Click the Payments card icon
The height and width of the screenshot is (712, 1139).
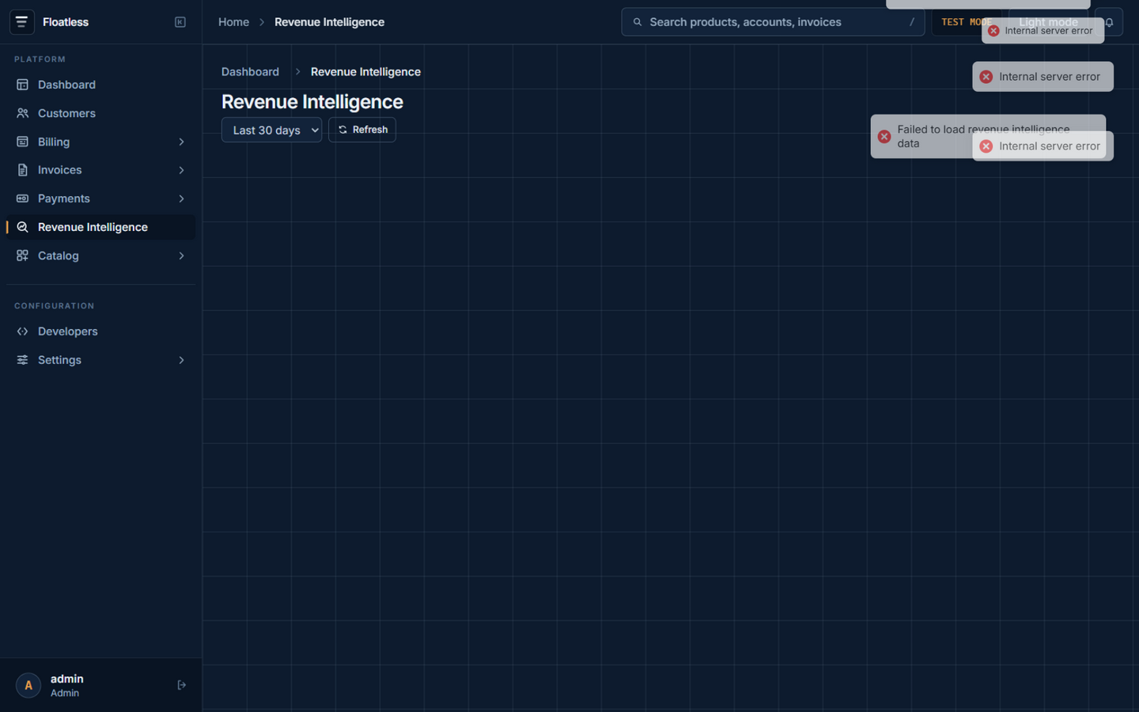22,199
